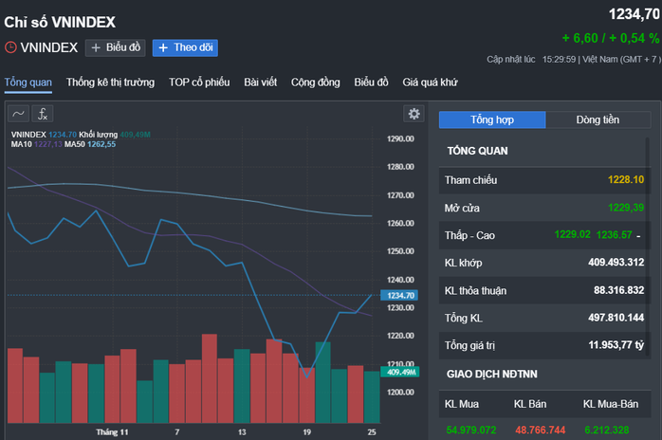This screenshot has height=440, width=662.
Task: Click the MA50 1262,55 legend label
Action: 90,144
